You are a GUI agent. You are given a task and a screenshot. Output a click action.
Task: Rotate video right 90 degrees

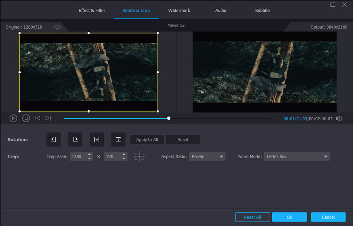pos(75,140)
